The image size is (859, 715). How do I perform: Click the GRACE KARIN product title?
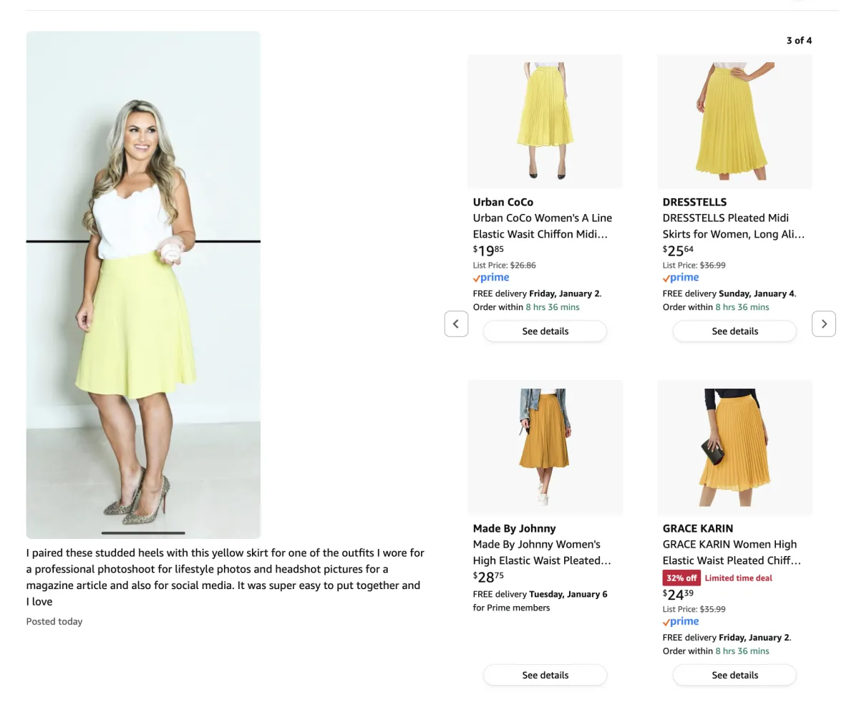pos(731,552)
